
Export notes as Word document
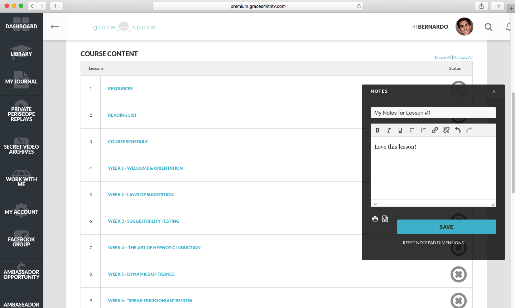(385, 219)
